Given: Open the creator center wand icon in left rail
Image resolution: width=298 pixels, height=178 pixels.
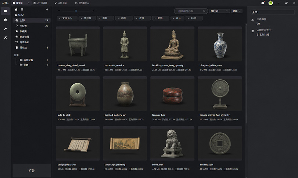Looking at the screenshot, I should (5, 37).
